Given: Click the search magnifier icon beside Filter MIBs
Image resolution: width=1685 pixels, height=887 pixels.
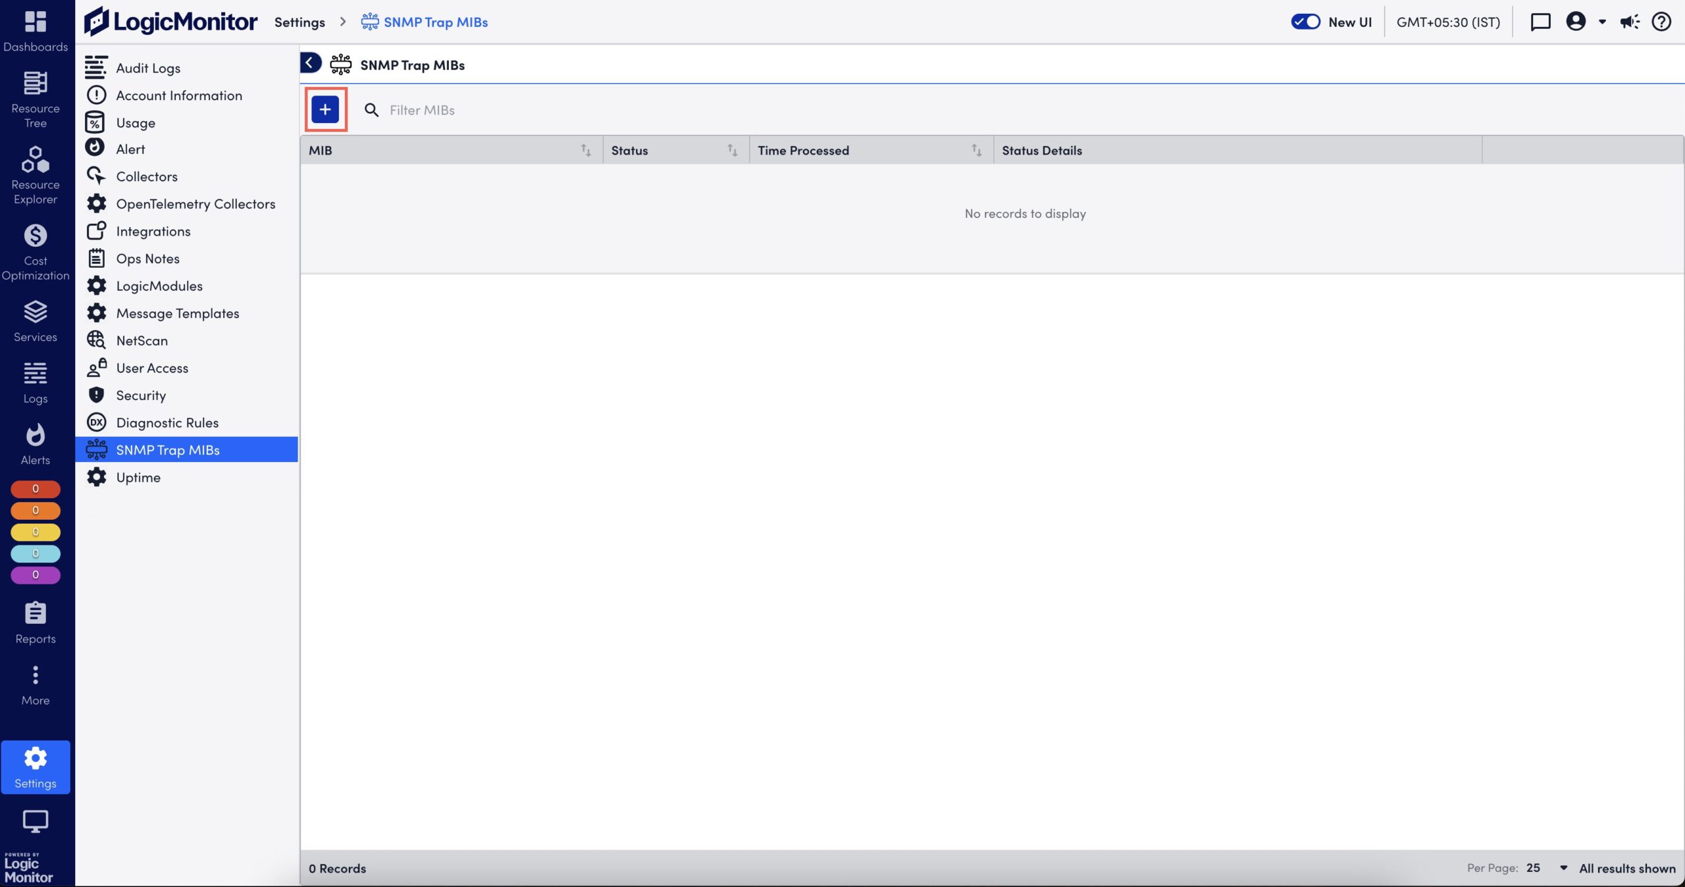Looking at the screenshot, I should [372, 110].
